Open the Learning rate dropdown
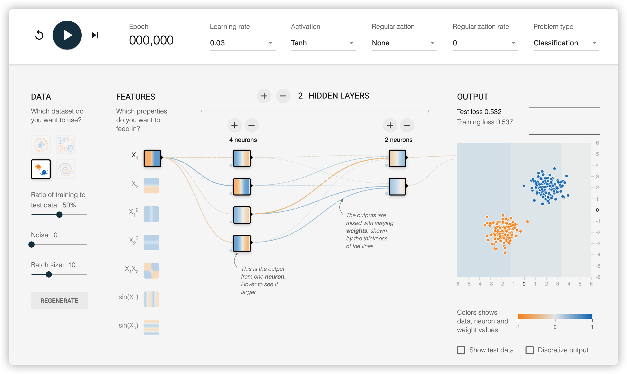Viewport: 627px width, 374px height. 242,43
